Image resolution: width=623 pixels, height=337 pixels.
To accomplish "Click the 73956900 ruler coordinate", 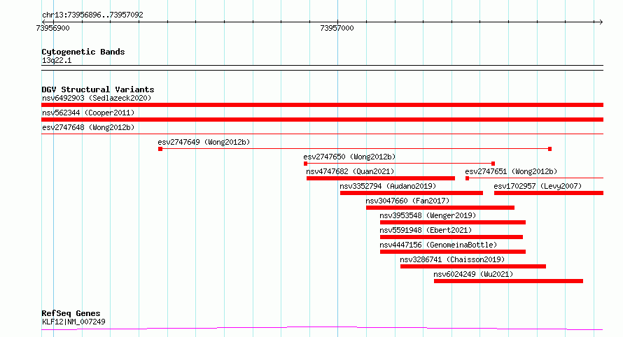I will coord(52,28).
